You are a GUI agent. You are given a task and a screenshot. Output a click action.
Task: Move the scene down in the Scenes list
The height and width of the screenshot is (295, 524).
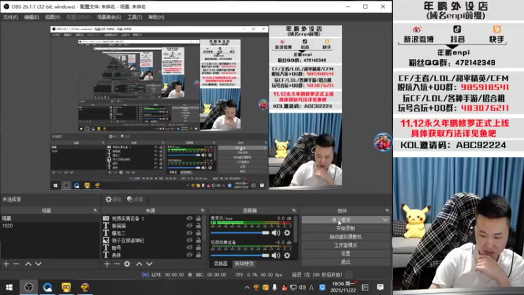(x=39, y=264)
